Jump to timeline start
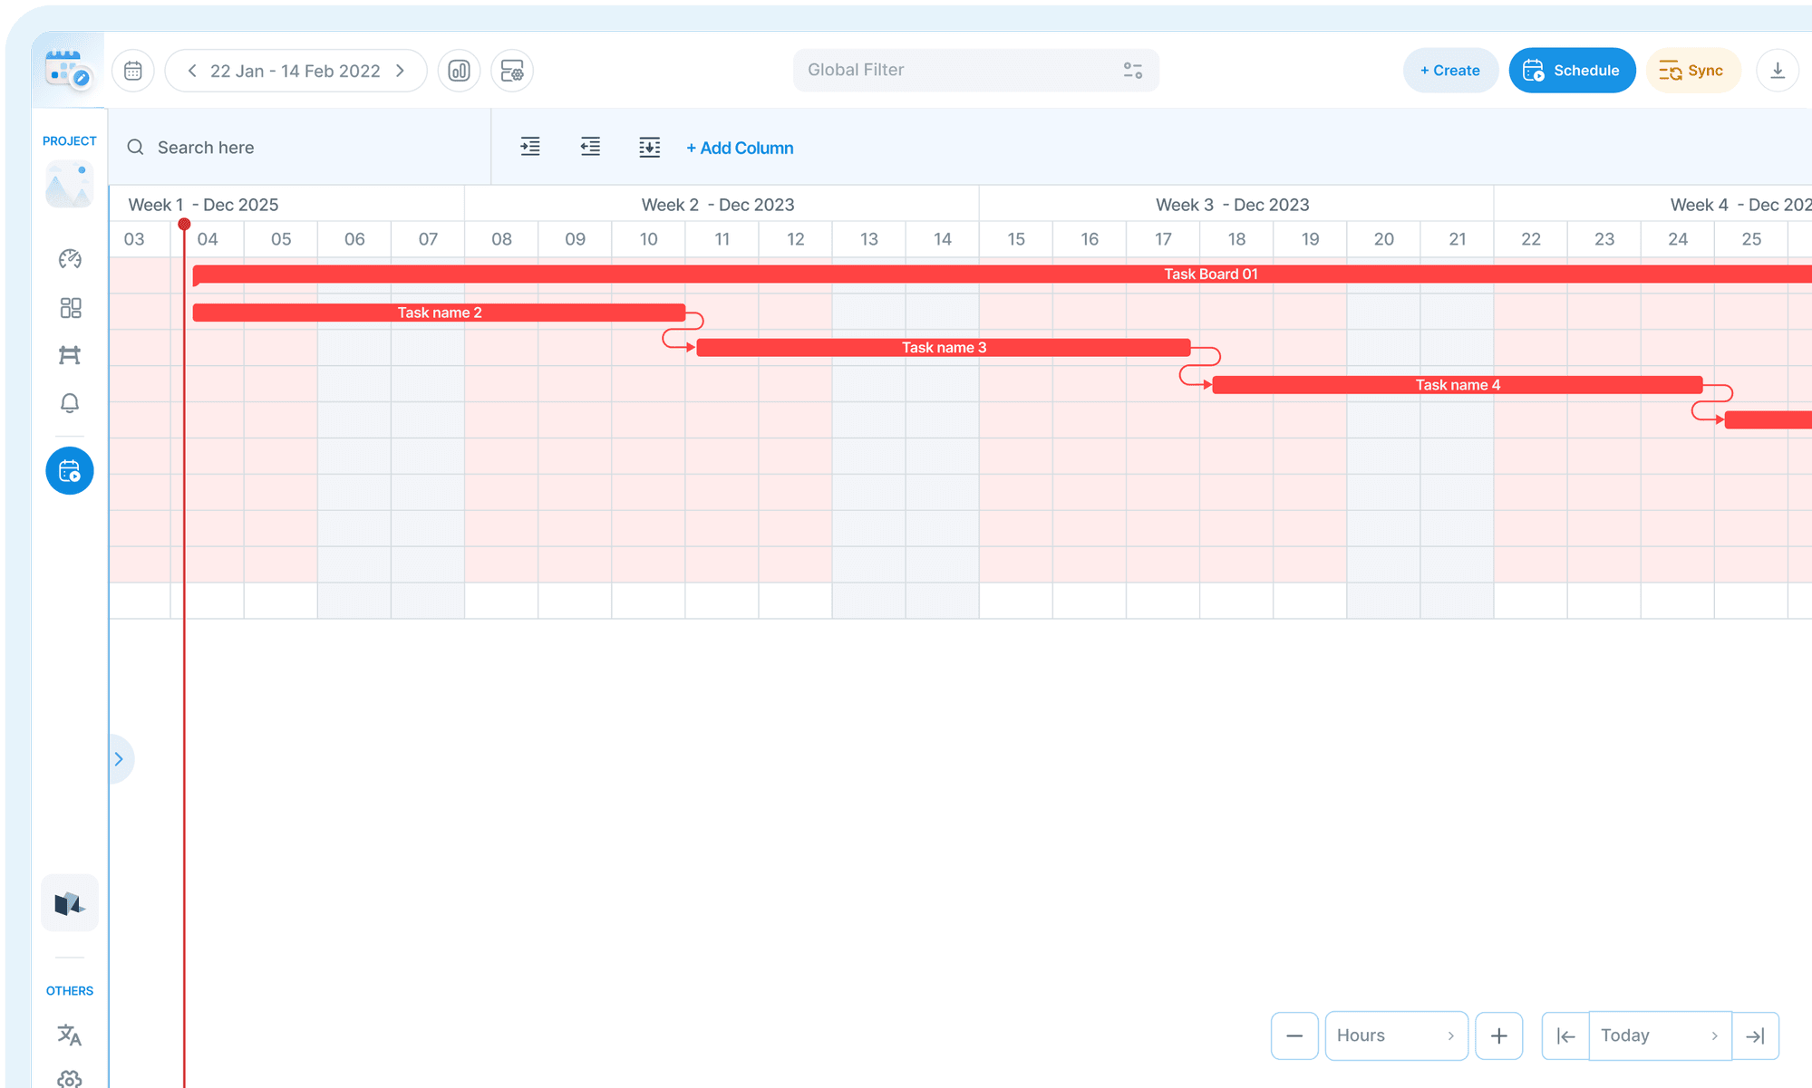 [x=1565, y=1035]
